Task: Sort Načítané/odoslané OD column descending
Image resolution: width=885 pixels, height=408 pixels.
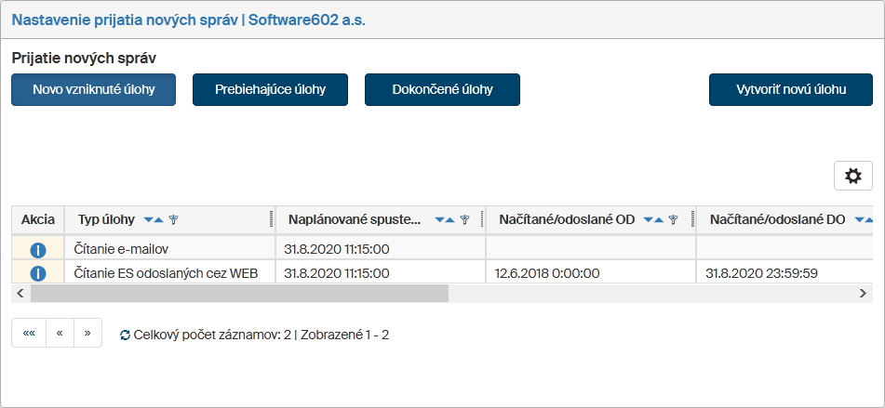Action: coord(649,220)
